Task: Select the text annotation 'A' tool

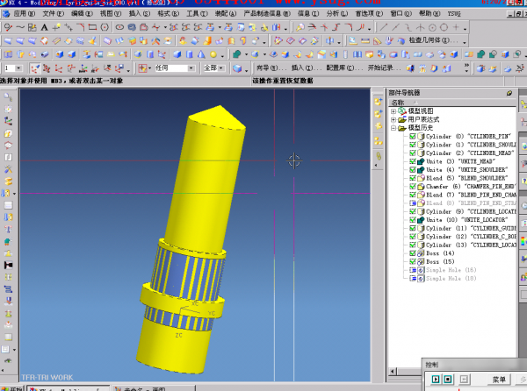Action: (45, 27)
